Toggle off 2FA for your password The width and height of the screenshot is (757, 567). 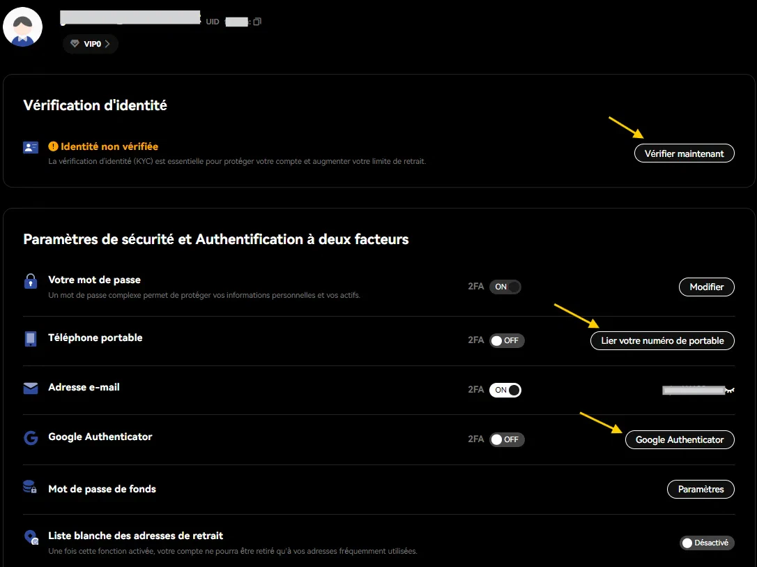505,287
